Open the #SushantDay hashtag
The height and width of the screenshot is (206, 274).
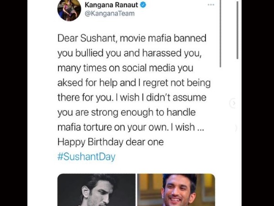[86, 157]
